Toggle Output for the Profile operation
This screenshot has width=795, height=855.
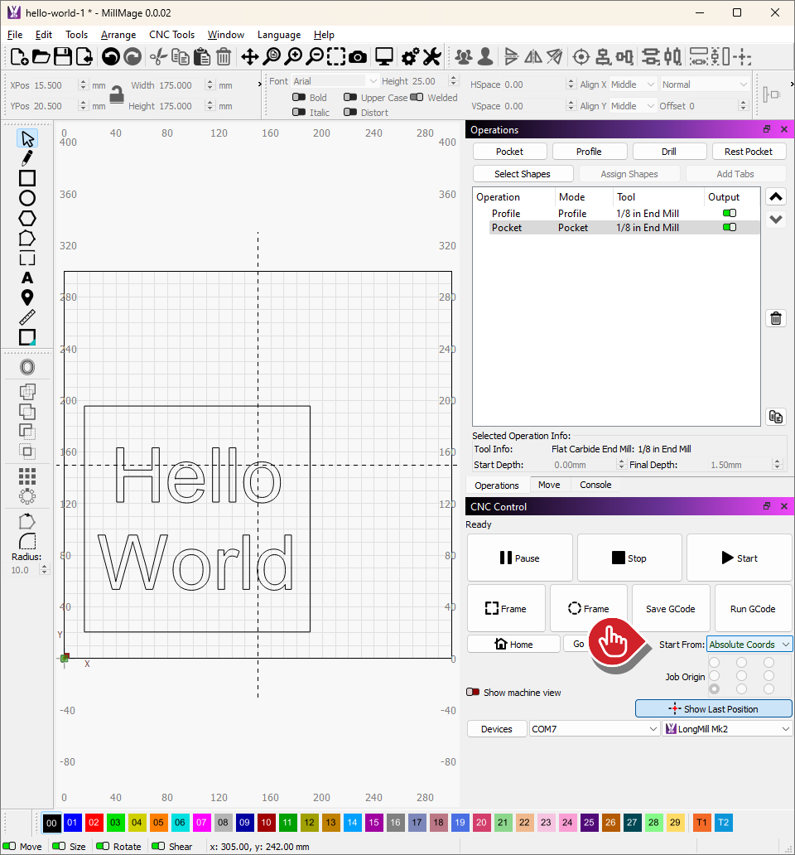[729, 214]
